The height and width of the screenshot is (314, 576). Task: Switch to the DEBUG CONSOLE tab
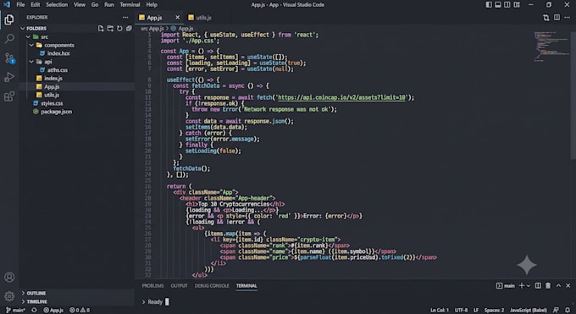[x=212, y=286]
